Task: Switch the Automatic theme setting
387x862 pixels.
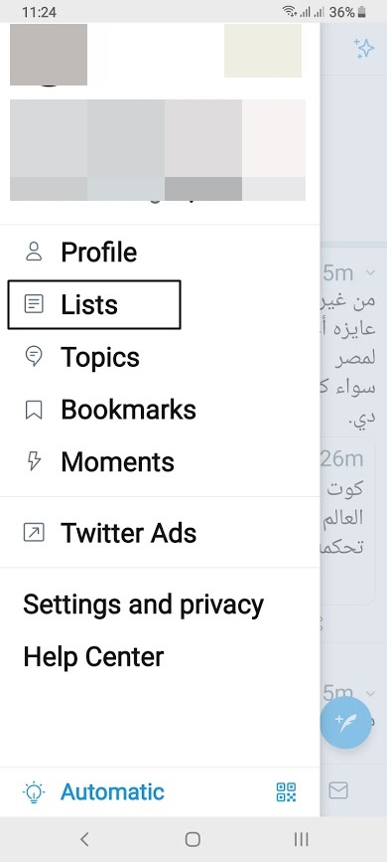Action: tap(112, 792)
